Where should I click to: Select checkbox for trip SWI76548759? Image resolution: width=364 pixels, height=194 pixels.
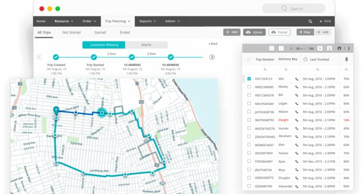tap(249, 120)
